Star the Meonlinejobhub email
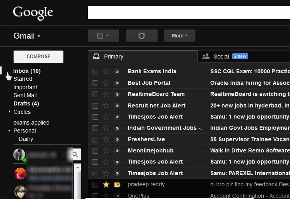Screen dimensions: 290x199 [106, 150]
